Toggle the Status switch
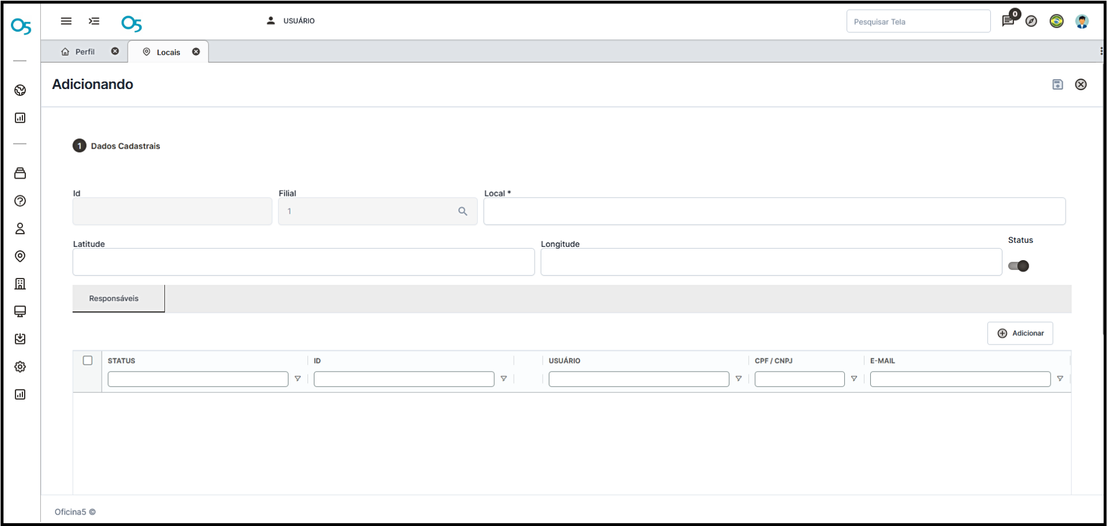This screenshot has height=526, width=1107. (x=1018, y=266)
